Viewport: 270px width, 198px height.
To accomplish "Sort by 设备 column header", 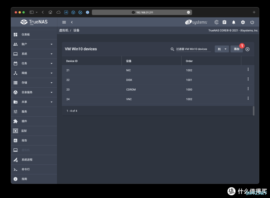I will (129, 61).
